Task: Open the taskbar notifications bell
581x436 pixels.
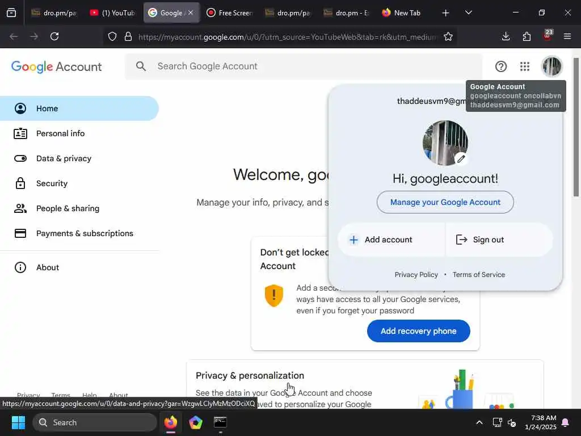Action: pyautogui.click(x=566, y=422)
